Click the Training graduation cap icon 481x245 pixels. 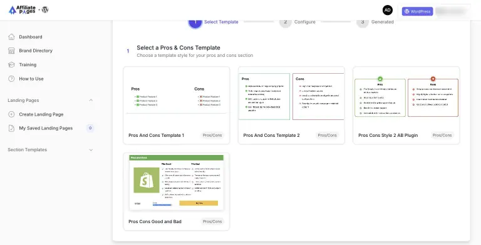pyautogui.click(x=11, y=64)
